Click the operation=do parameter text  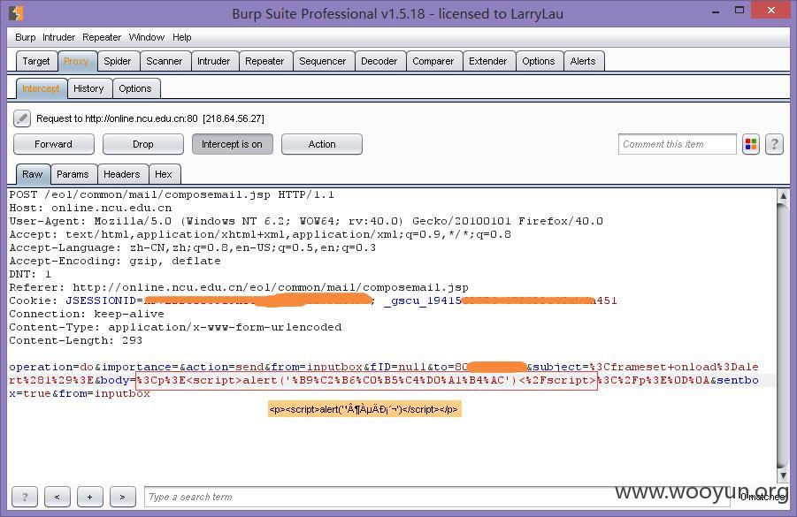(51, 367)
